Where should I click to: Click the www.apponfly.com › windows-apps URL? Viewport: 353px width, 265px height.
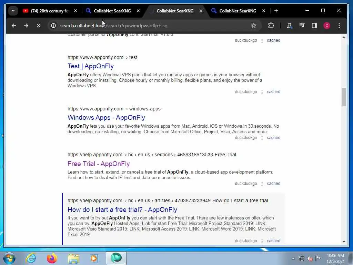point(114,109)
